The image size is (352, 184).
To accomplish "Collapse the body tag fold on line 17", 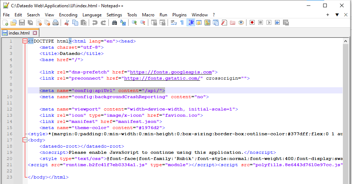I will pyautogui.click(x=25, y=140).
